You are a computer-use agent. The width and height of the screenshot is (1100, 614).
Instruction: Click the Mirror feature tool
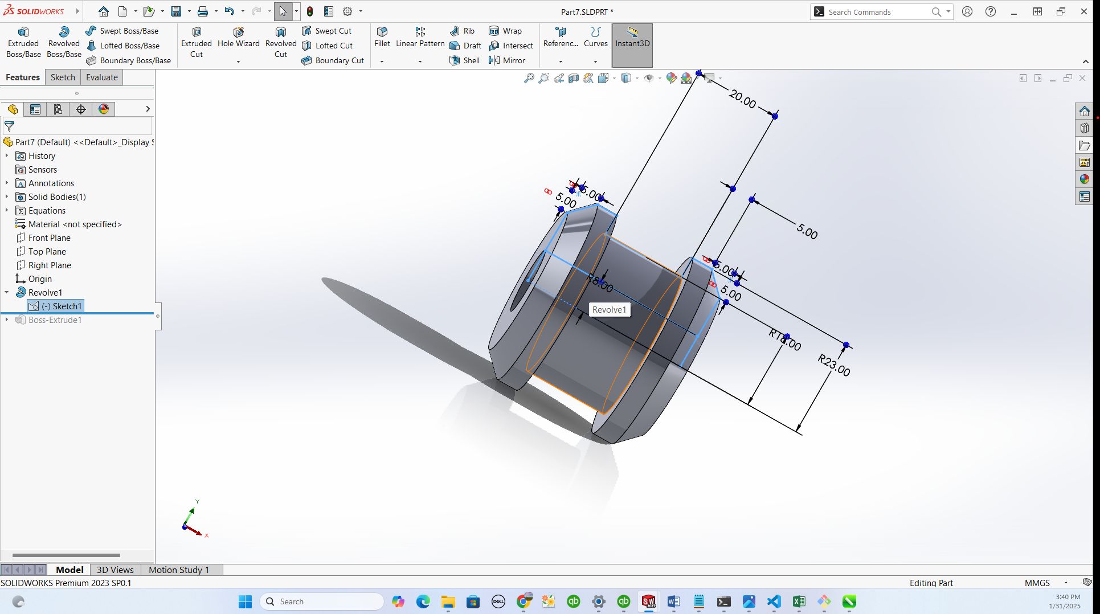click(507, 60)
